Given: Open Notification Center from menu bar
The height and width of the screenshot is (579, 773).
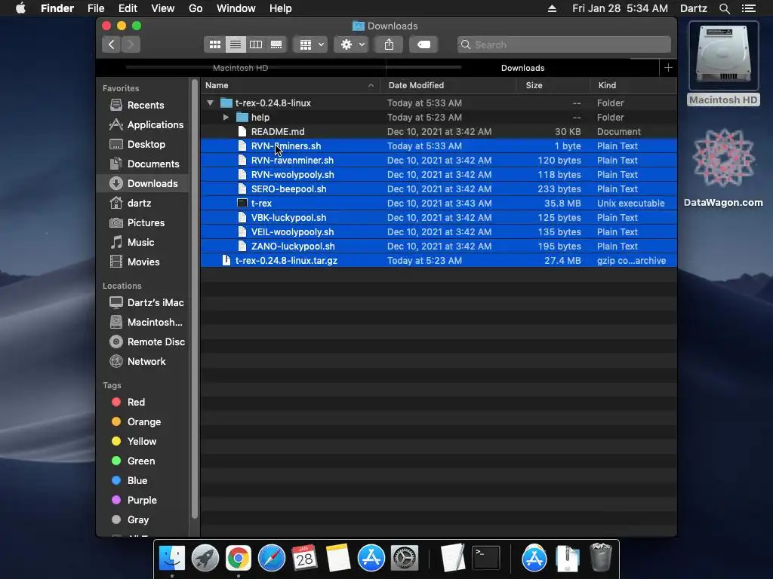Looking at the screenshot, I should click(x=748, y=8).
